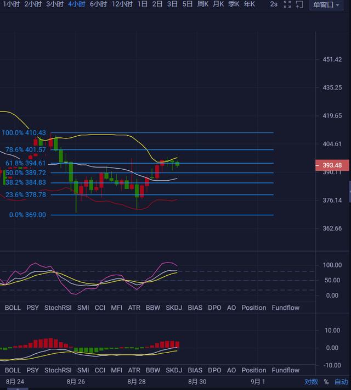351x390 pixels.
Task: Switch to the 1日 candle interval
Action: pyautogui.click(x=143, y=4)
